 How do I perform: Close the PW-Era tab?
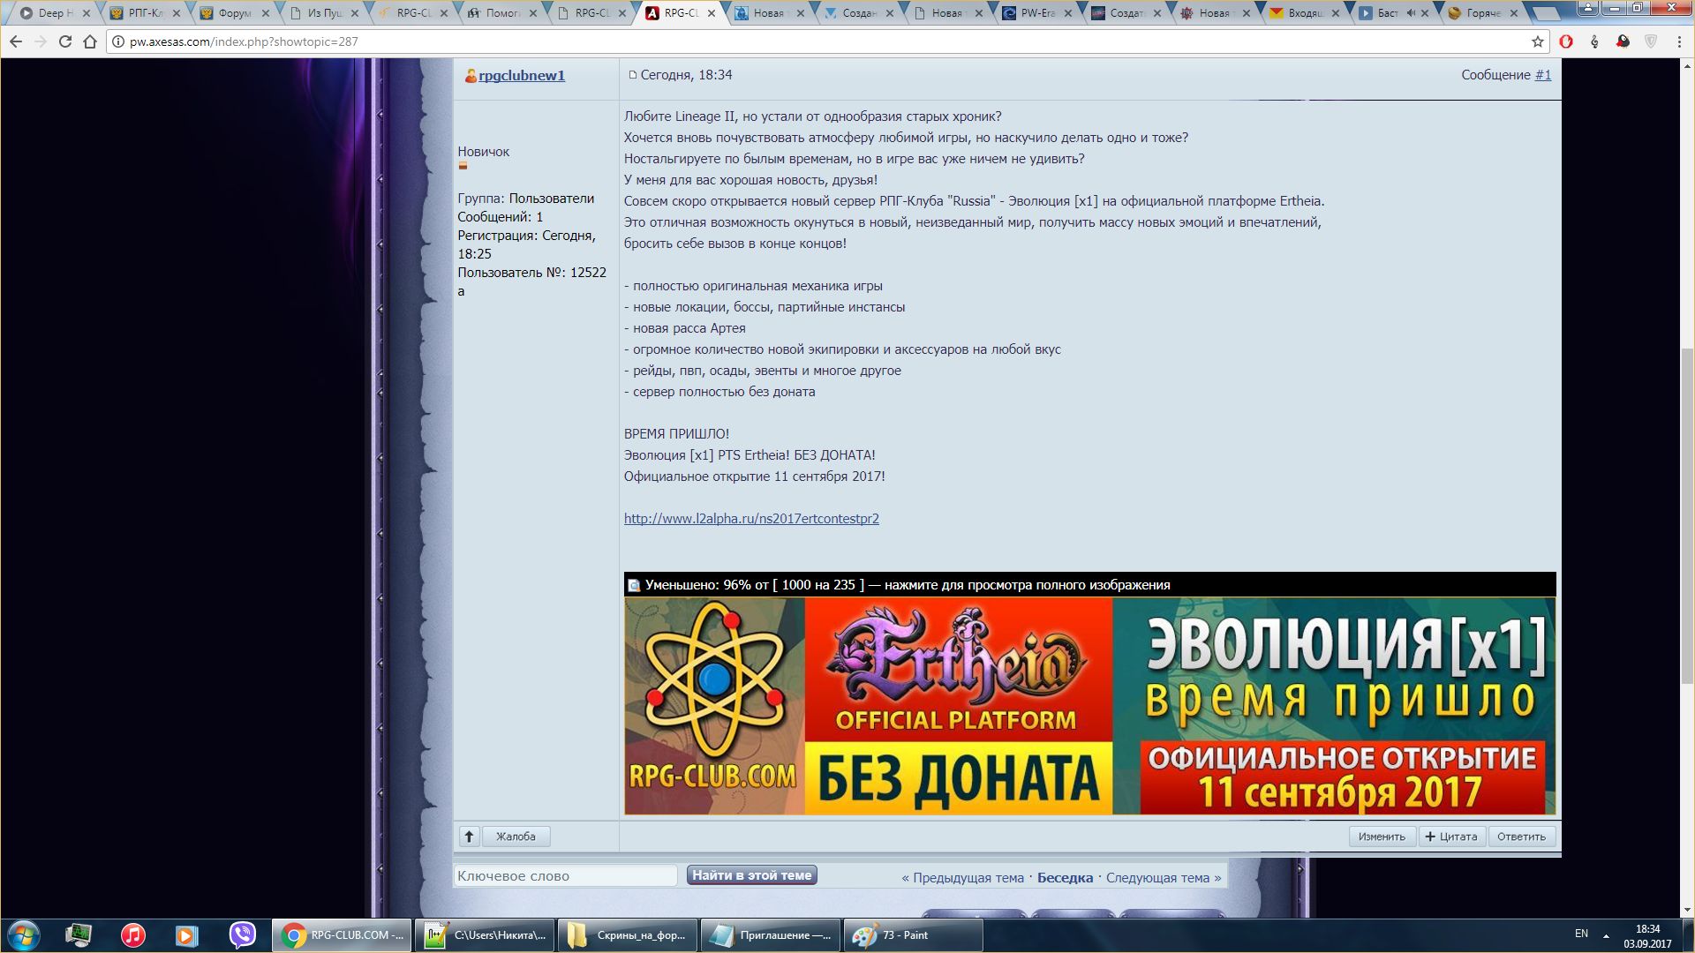coord(1068,13)
